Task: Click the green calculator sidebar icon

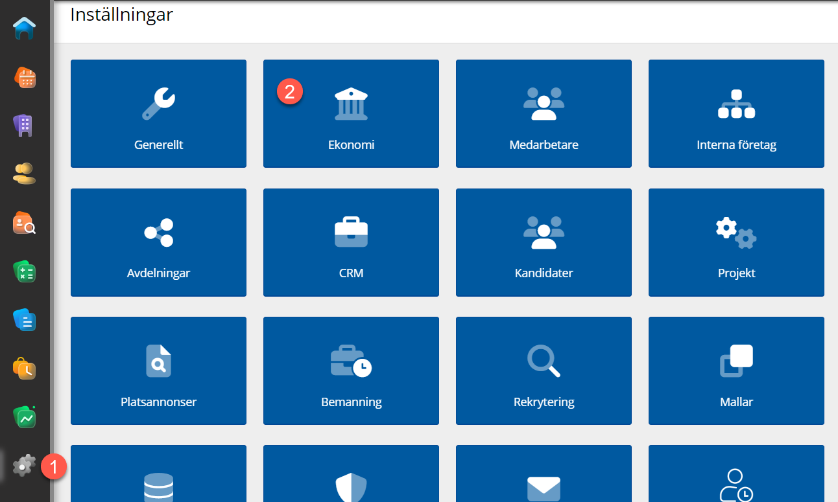Action: pos(25,271)
